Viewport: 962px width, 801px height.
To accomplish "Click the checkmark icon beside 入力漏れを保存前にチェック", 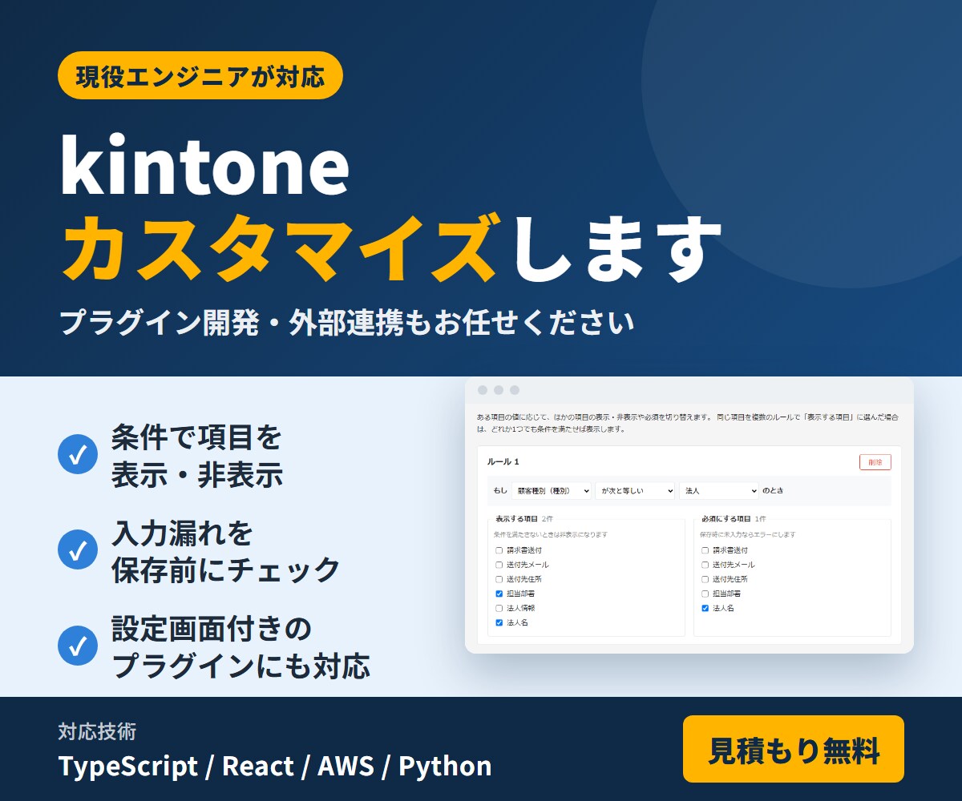I will [x=78, y=549].
